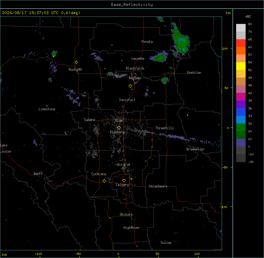Click the Lacombe city label
The image size is (264, 258).
tap(138, 59)
